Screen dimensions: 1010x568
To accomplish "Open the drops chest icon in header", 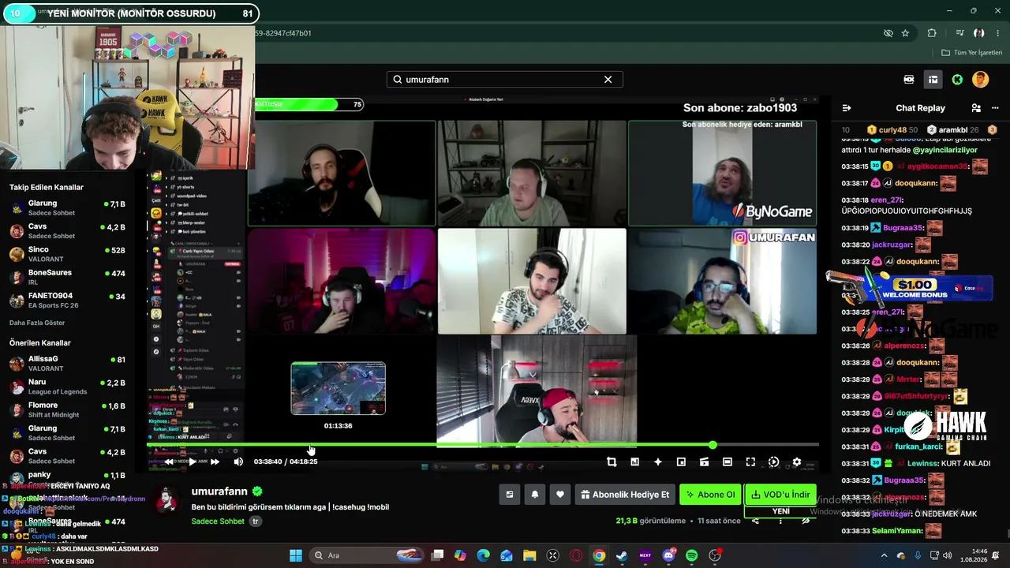I will point(933,80).
